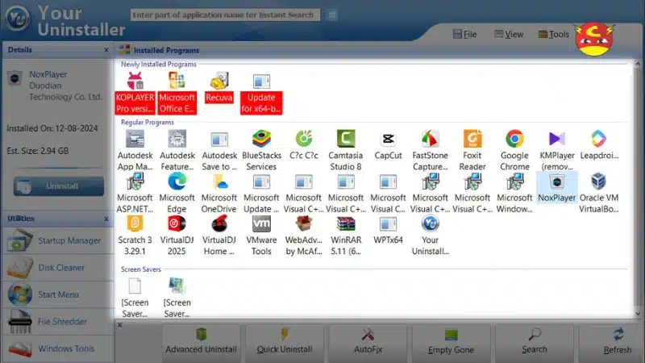This screenshot has height=363, width=645.
Task: Select the Microsoft Update program icon
Action: click(261, 181)
